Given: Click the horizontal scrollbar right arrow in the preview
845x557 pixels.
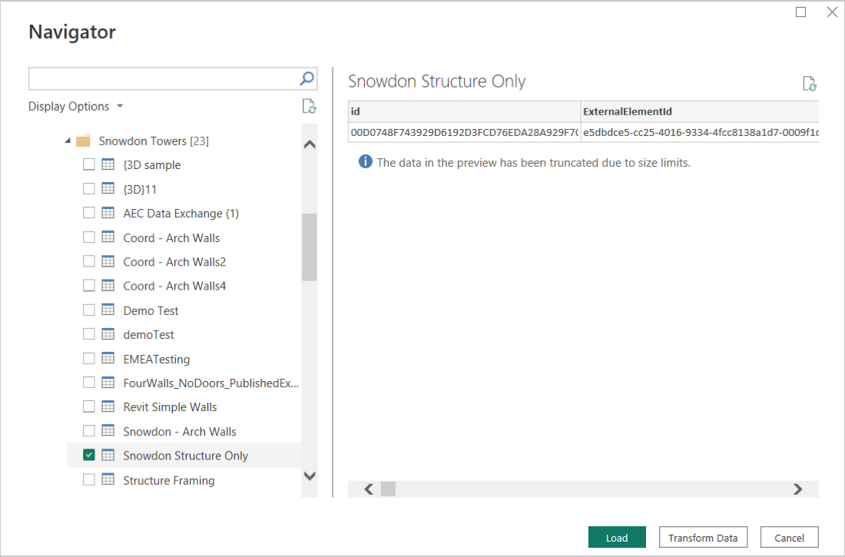Looking at the screenshot, I should coord(797,489).
